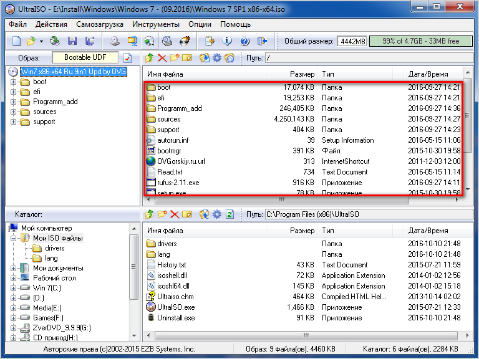
Task: Open the Файл menu
Action: (x=17, y=24)
